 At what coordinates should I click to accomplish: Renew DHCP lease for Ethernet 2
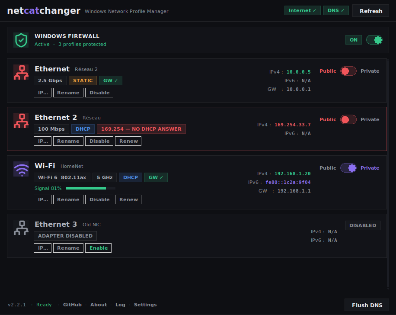[x=128, y=141]
